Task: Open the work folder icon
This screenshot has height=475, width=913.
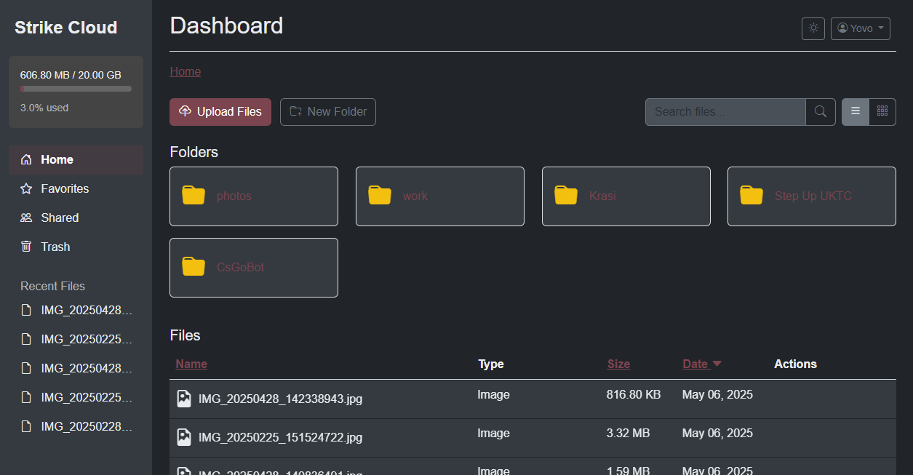Action: pos(380,196)
